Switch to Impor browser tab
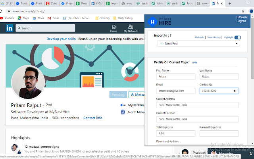The image size is (254, 159). pos(112,4)
